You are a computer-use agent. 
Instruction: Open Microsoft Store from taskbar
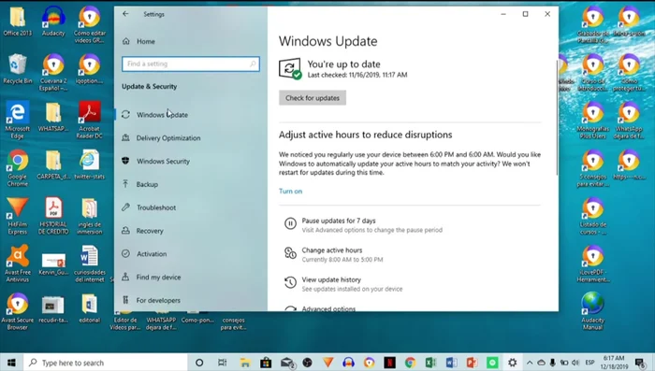point(266,363)
